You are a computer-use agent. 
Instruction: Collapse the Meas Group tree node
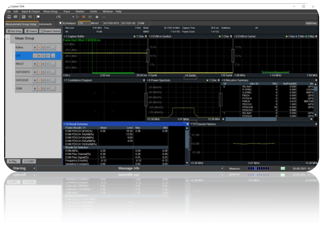(8, 38)
